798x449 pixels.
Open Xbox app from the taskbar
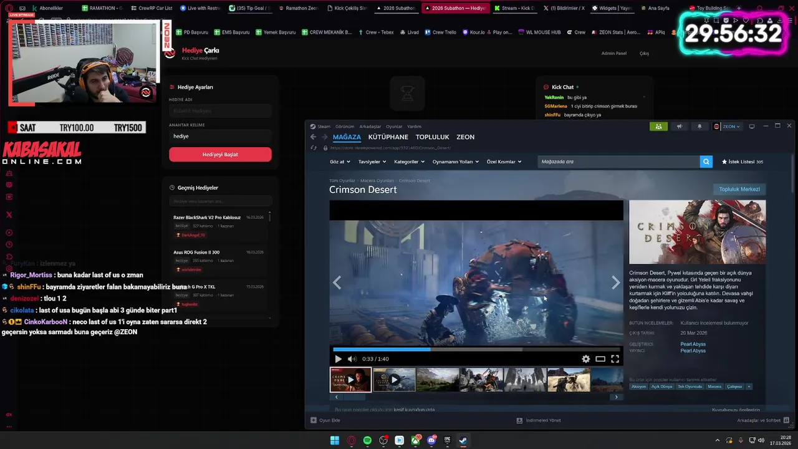[415, 440]
